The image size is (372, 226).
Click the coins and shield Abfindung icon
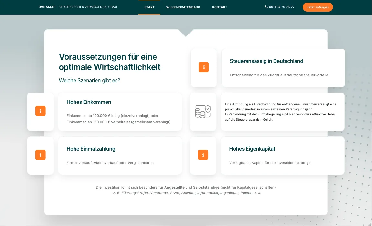click(203, 112)
